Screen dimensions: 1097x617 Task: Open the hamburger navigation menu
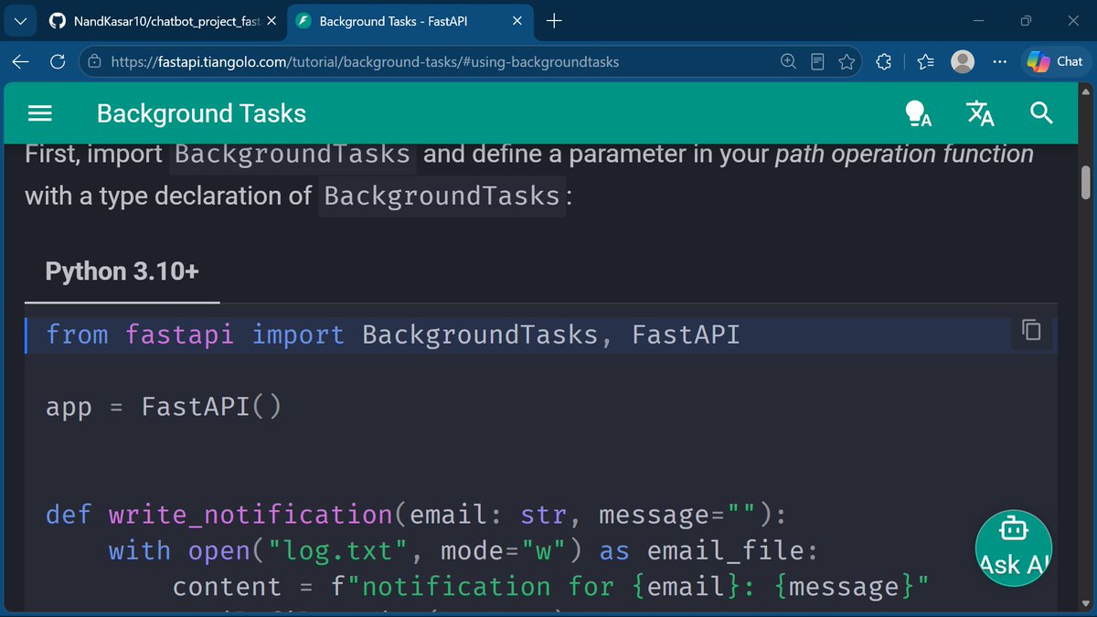point(40,113)
